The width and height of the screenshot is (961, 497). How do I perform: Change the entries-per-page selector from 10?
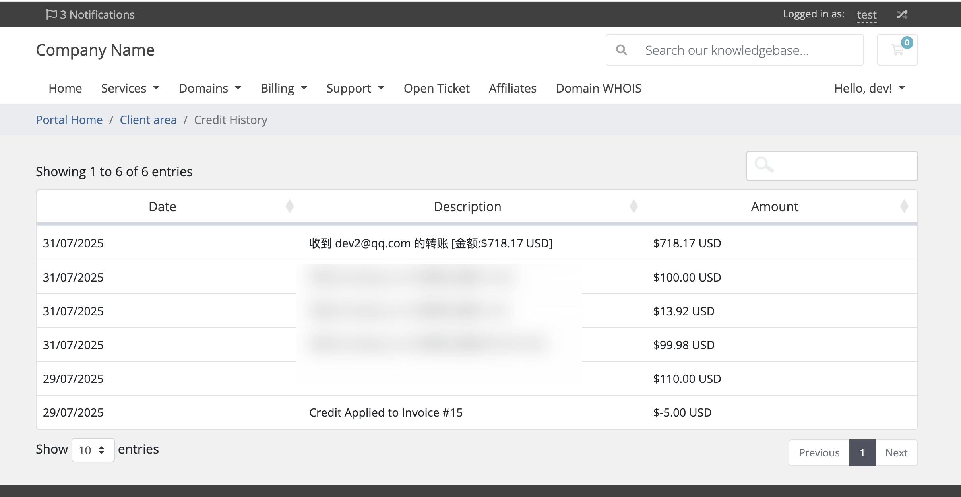93,450
